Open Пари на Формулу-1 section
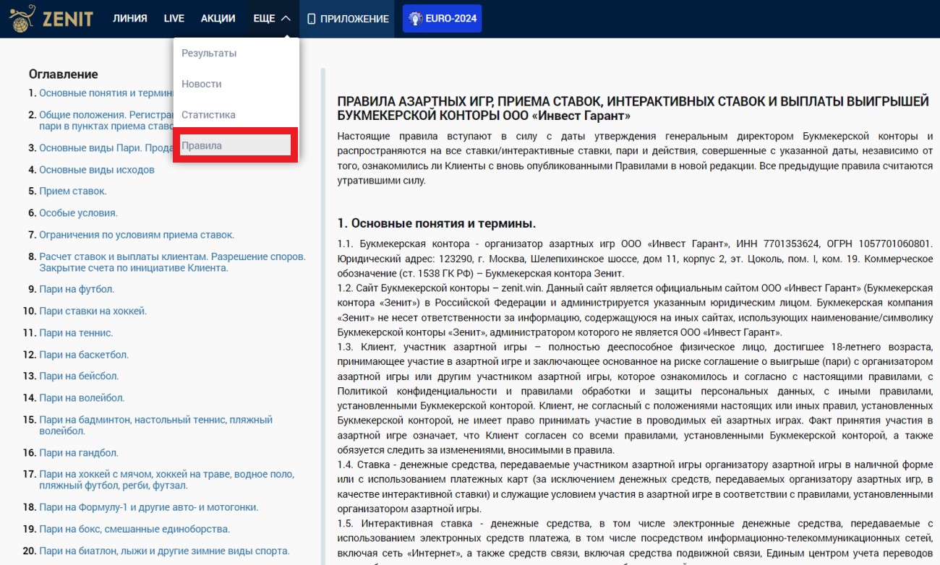Screen dimensions: 940x565 coord(148,507)
